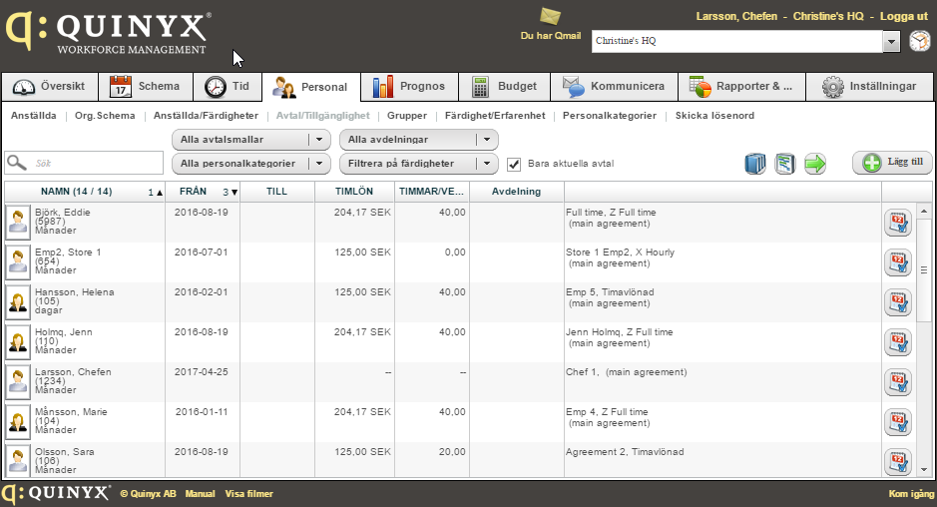This screenshot has height=507, width=937.
Task: Open the Färdighet/Erfarenhet submenu
Action: tap(495, 116)
